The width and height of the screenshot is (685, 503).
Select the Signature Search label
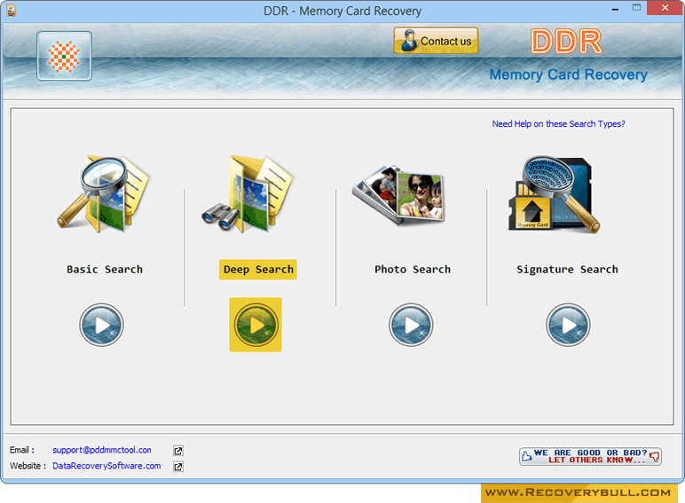[567, 270]
